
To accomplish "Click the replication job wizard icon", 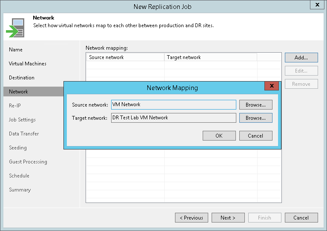I will tap(15, 28).
